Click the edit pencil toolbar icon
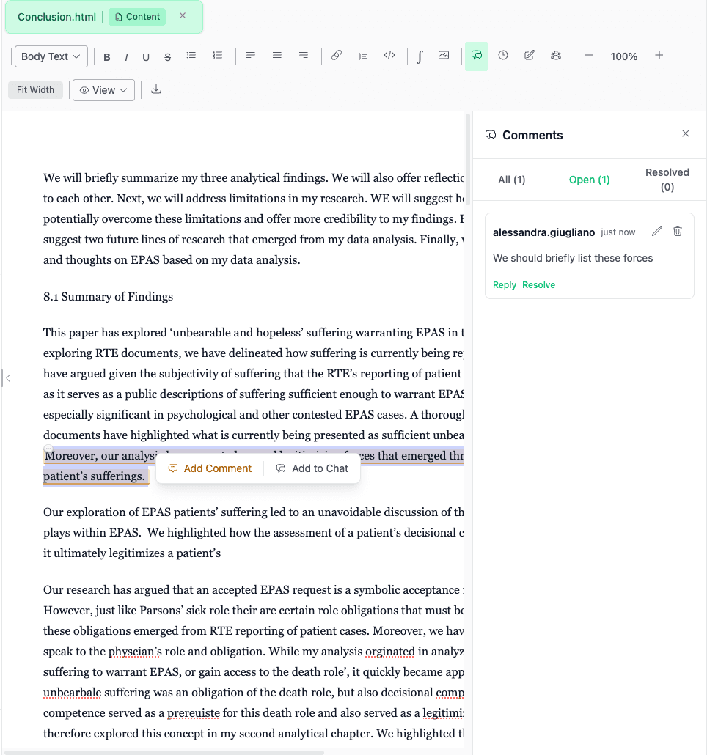This screenshot has width=707, height=755. 530,56
